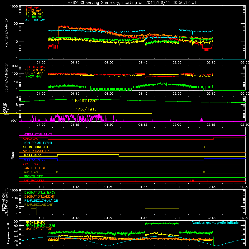Viewport: 249px width, 249px height.
Task: Click the 0.3-0.8 MeV legend label
Action: [x=35, y=70]
